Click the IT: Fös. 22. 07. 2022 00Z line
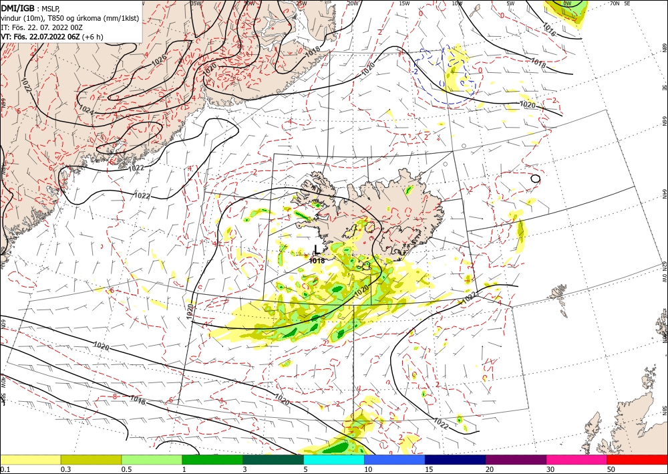The image size is (668, 474). (41, 27)
